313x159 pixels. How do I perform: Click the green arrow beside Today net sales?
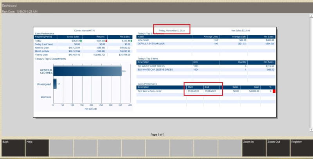[131, 41]
